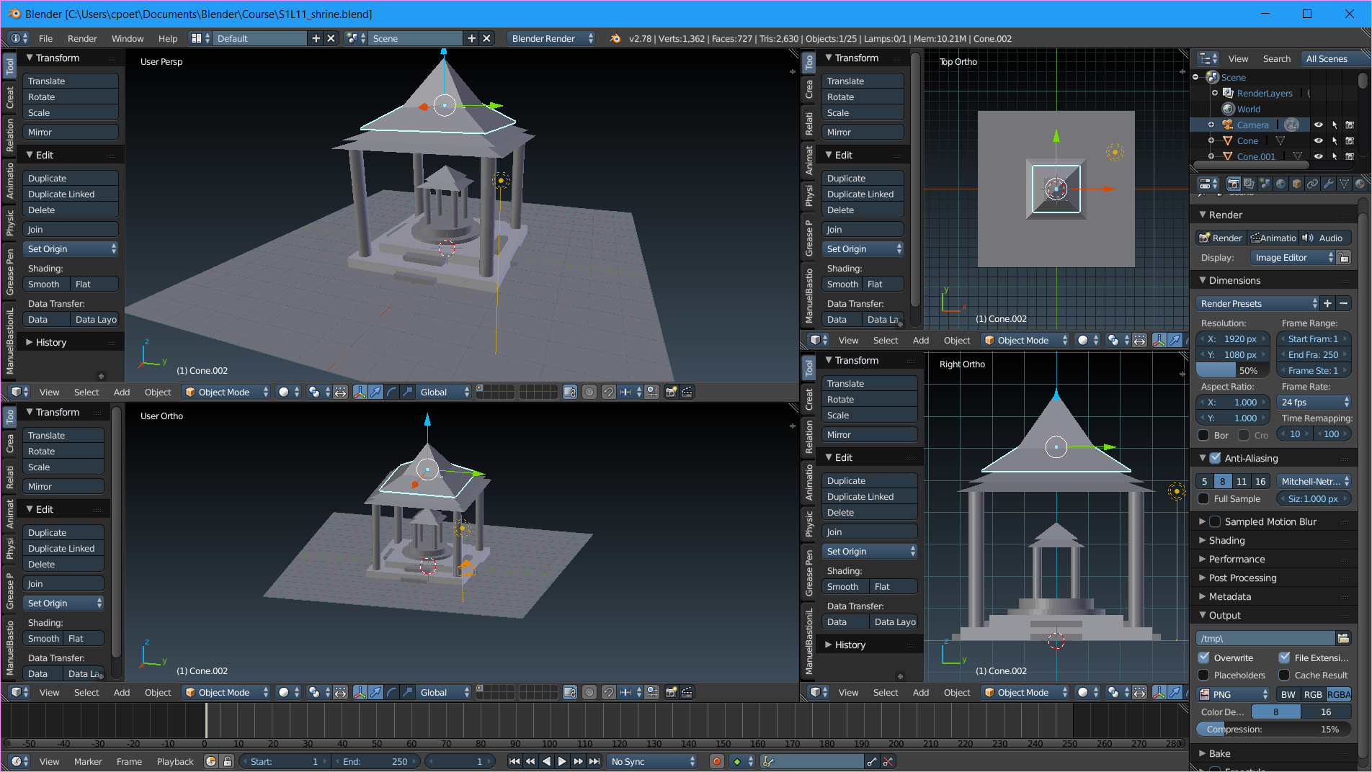
Task: Toggle visibility eye for Cone in outliner
Action: pyautogui.click(x=1318, y=140)
